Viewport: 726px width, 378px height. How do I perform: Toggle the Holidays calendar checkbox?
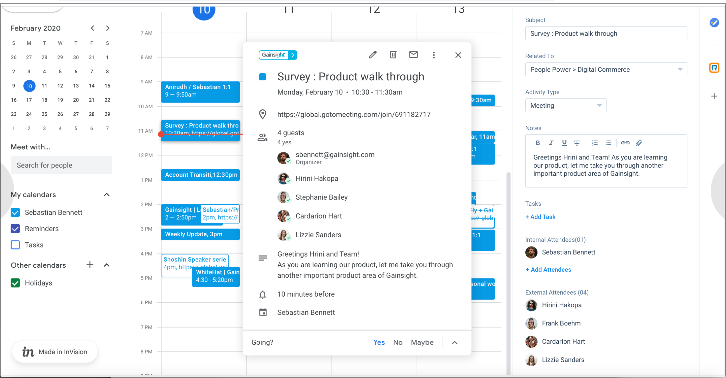click(15, 283)
